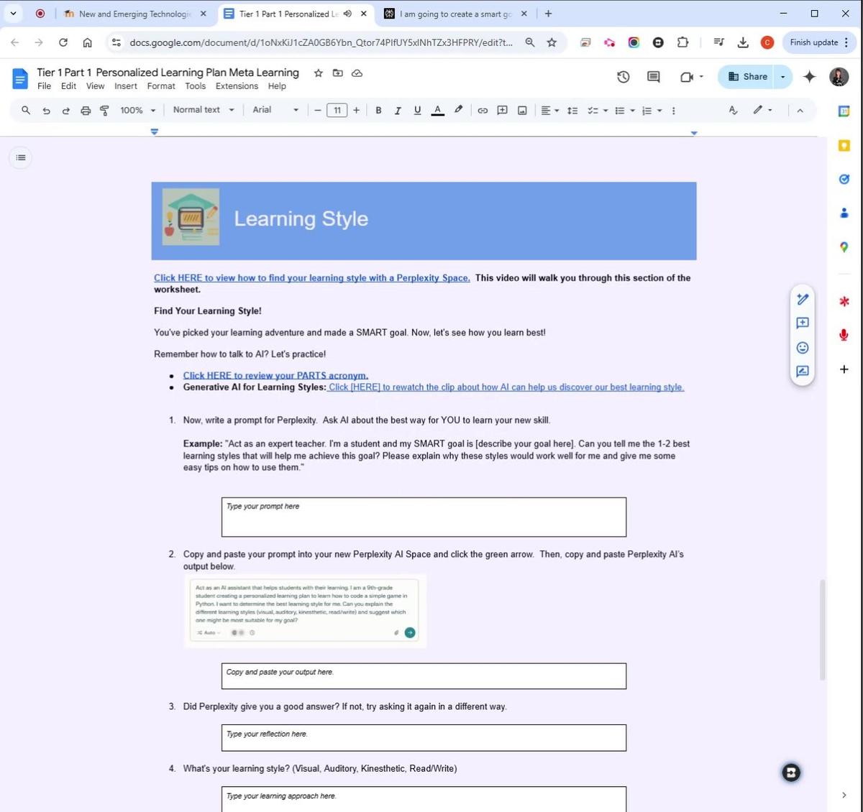This screenshot has width=863, height=812.
Task: Star this document title
Action: click(318, 73)
